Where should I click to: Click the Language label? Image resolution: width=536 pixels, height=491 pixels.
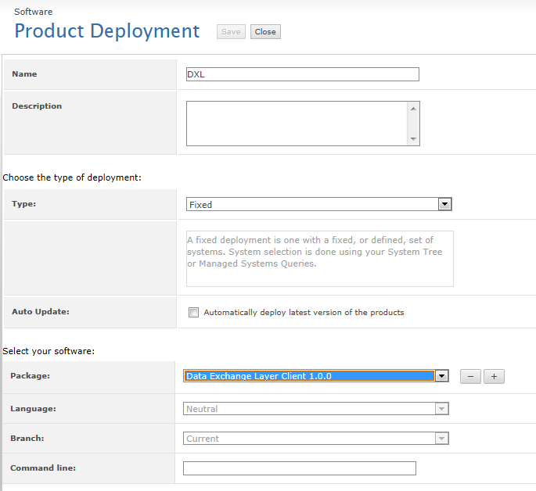[x=33, y=409]
